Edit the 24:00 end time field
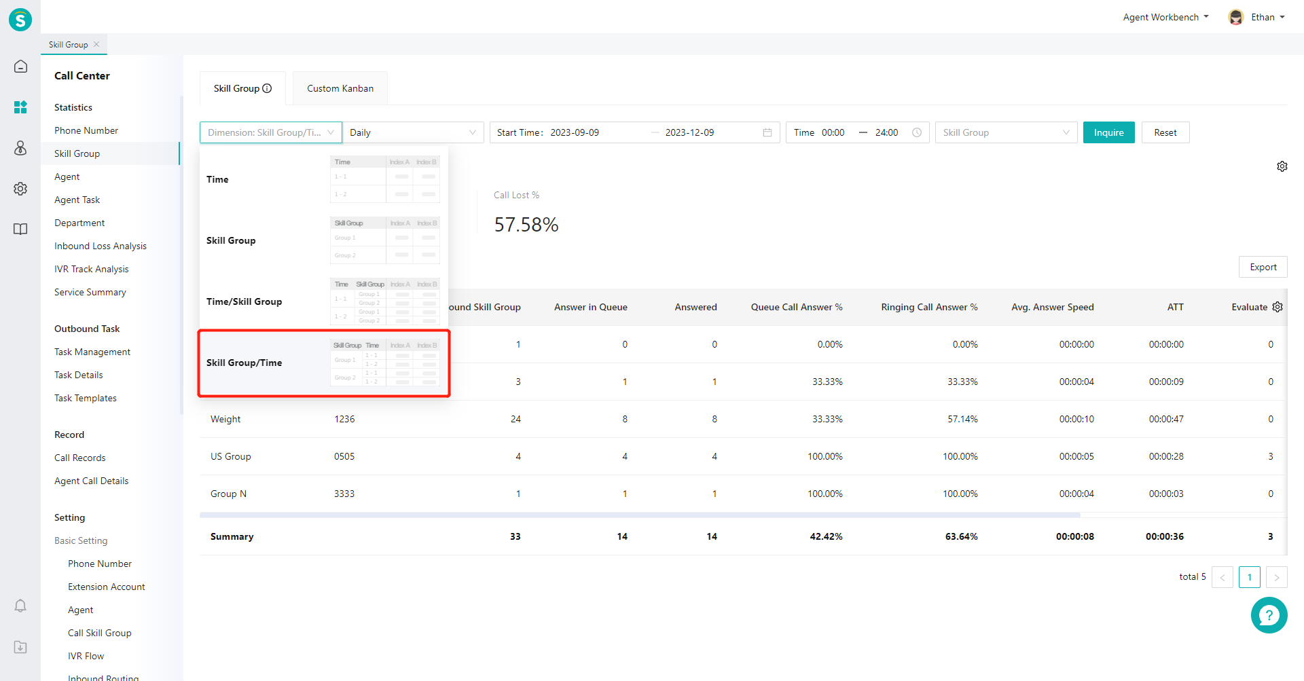This screenshot has width=1304, height=681. coord(888,132)
